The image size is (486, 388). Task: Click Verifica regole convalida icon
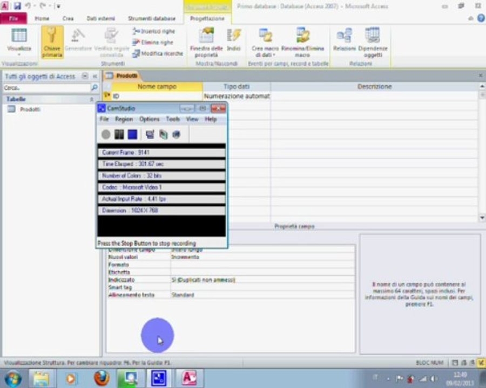(112, 43)
